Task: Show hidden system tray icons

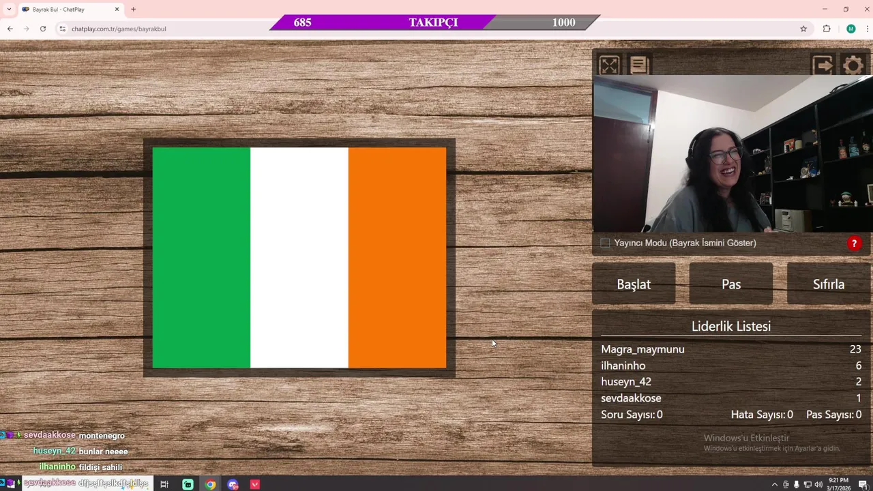Action: click(x=774, y=484)
